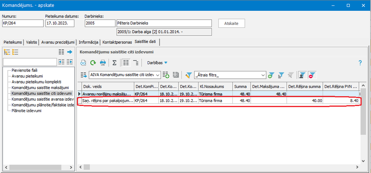Click the apply-view icon left of view combo
This screenshot has height=173, width=371.
84,75
